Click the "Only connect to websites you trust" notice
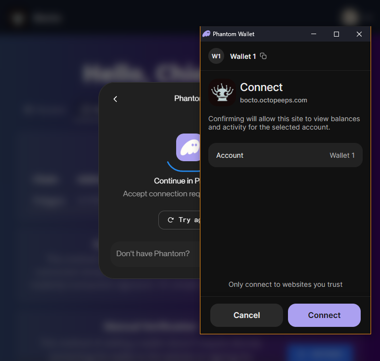 click(285, 284)
